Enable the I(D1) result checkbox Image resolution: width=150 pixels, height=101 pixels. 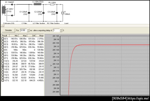click(3, 47)
